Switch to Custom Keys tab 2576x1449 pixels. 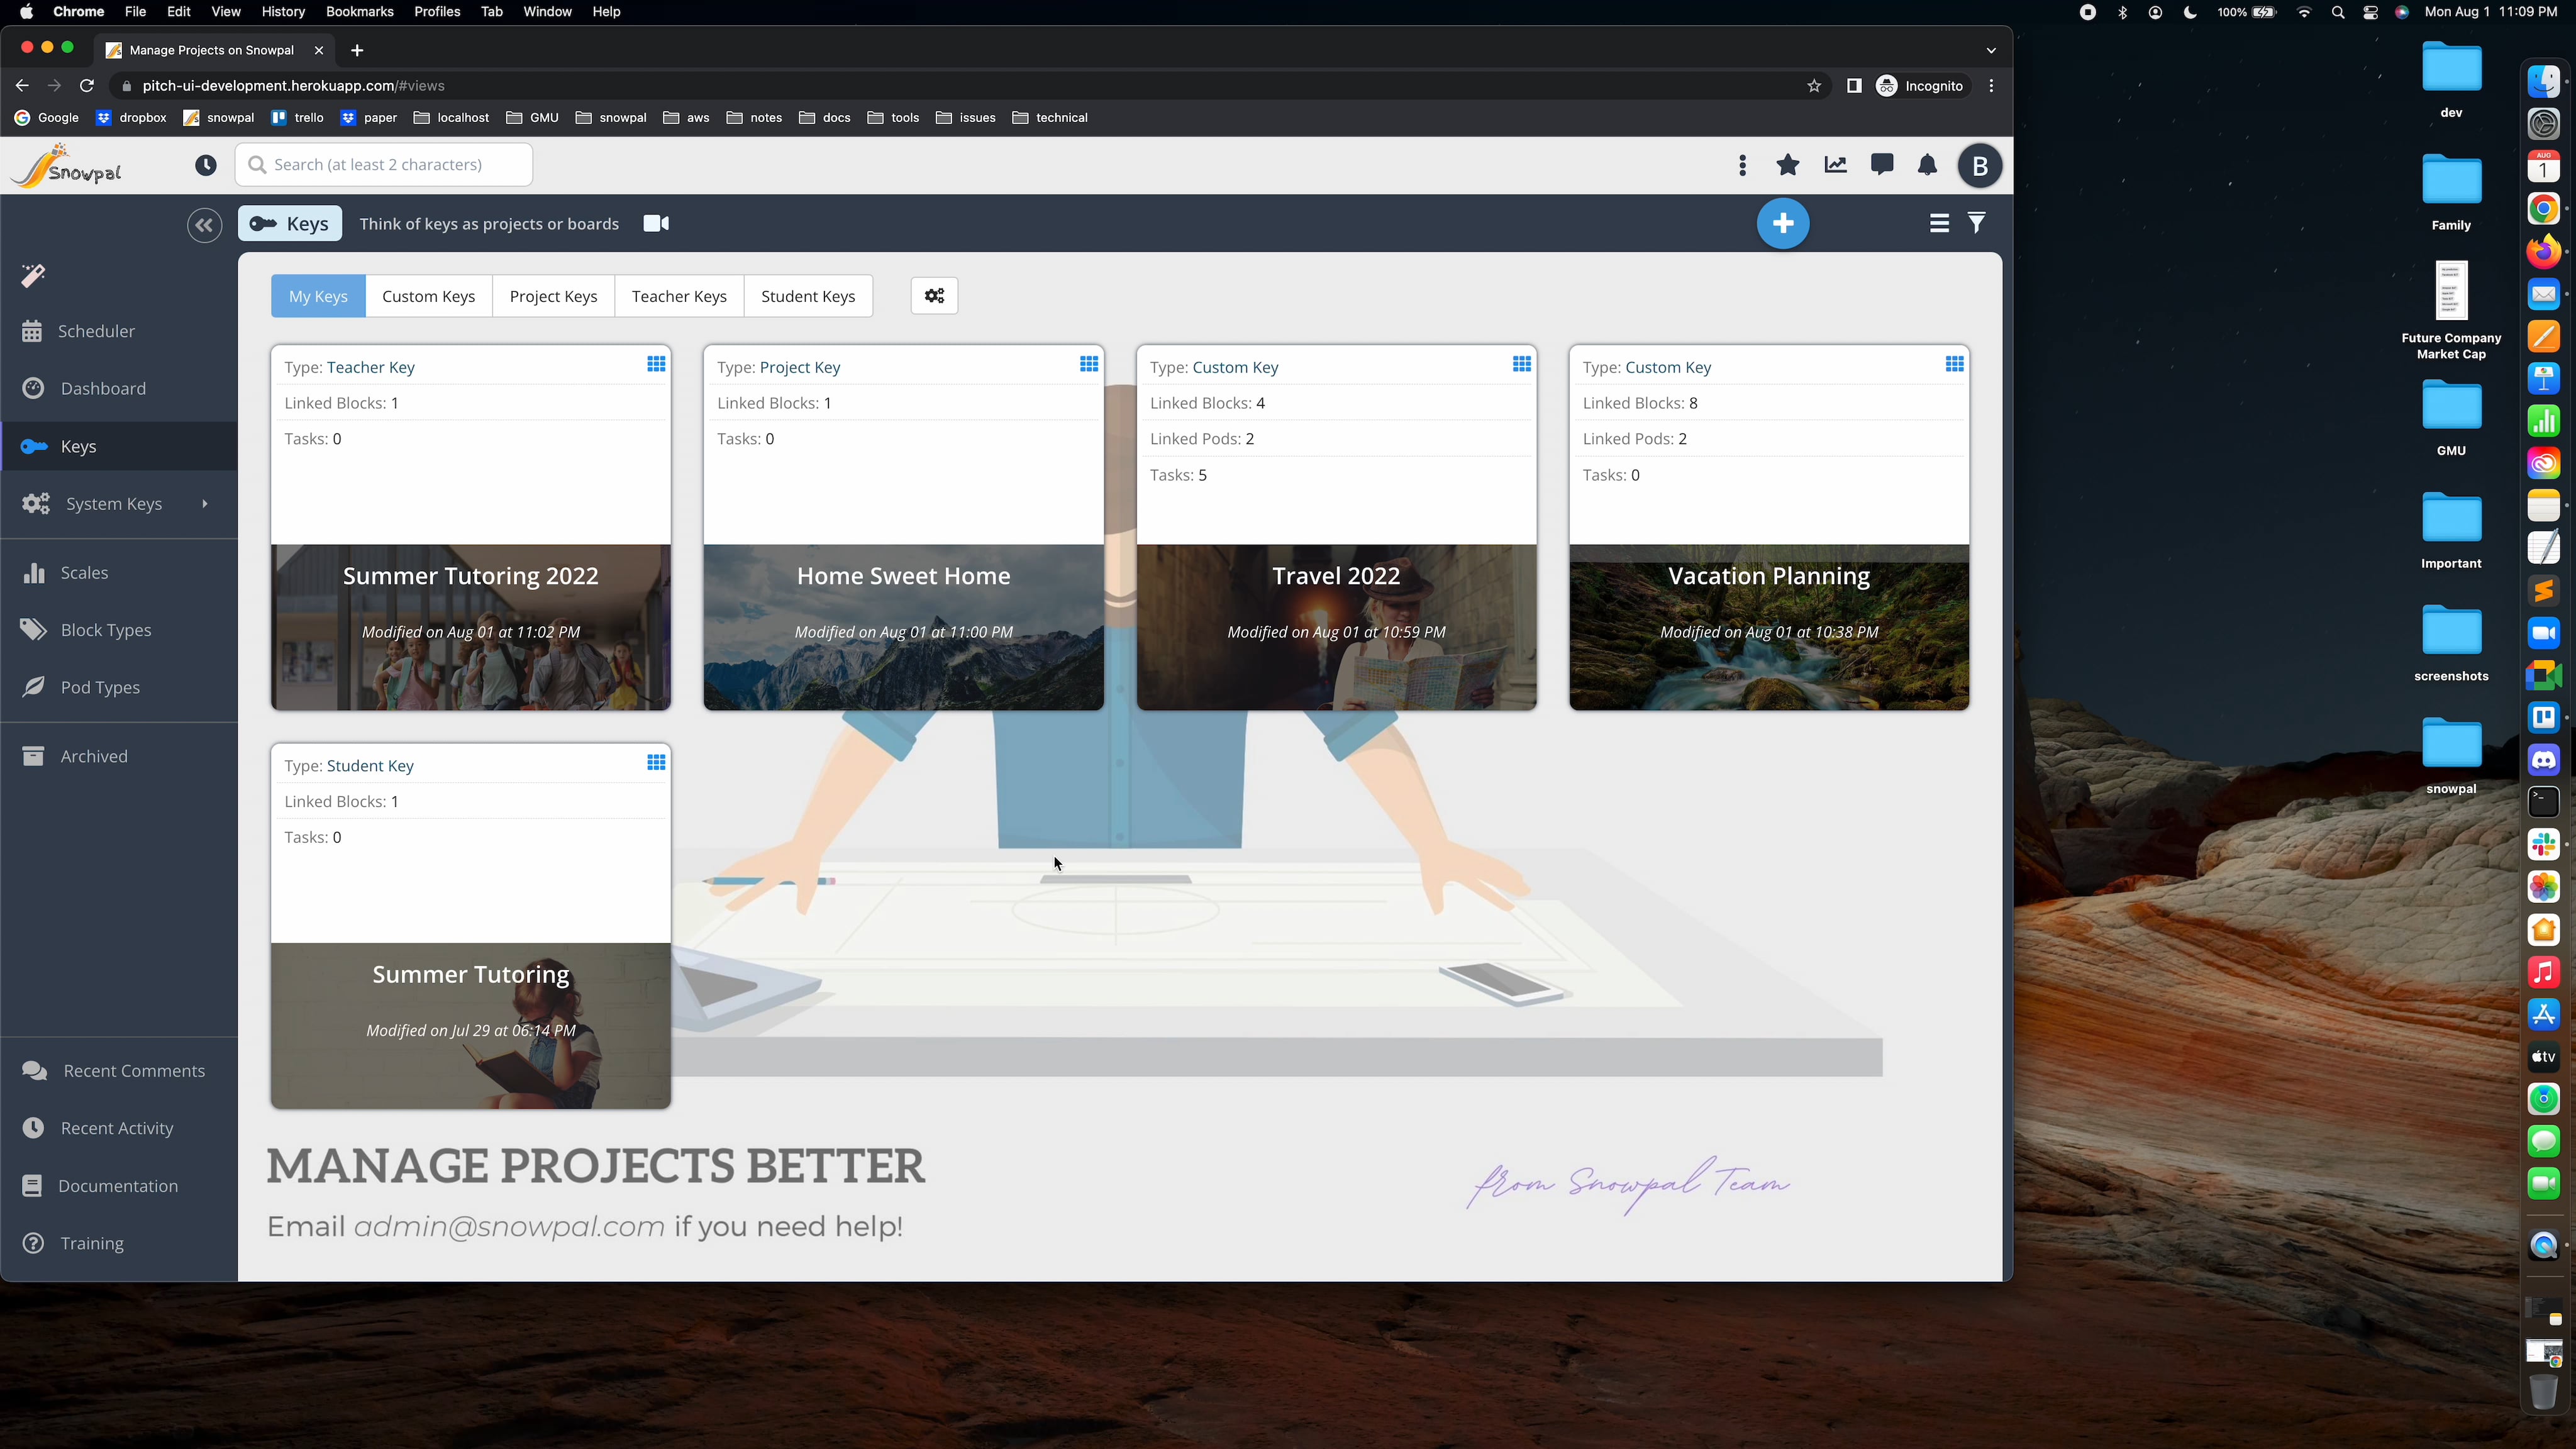click(428, 296)
